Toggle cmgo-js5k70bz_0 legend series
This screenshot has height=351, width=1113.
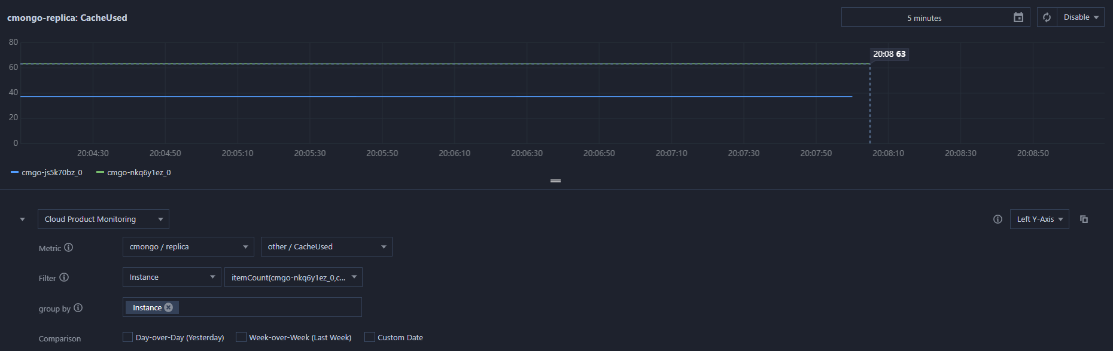pyautogui.click(x=47, y=173)
